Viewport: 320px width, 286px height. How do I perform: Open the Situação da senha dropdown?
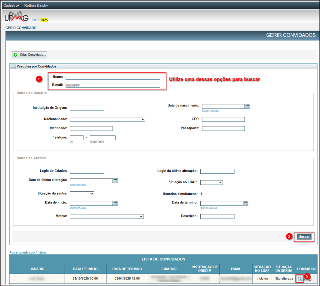point(82,194)
